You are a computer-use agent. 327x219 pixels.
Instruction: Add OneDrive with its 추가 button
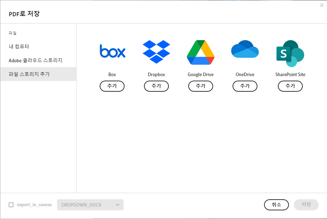tap(245, 86)
